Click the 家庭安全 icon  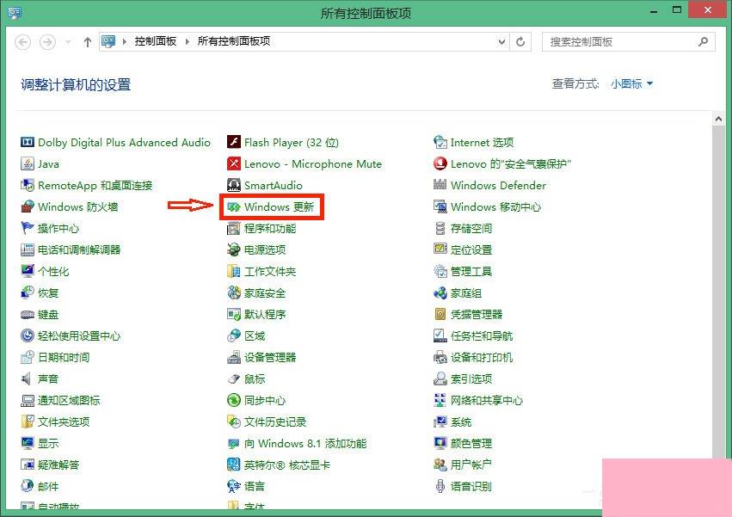point(234,292)
